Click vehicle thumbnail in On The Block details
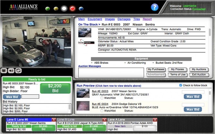This screenshot has width=215, height=134. pos(84,33)
